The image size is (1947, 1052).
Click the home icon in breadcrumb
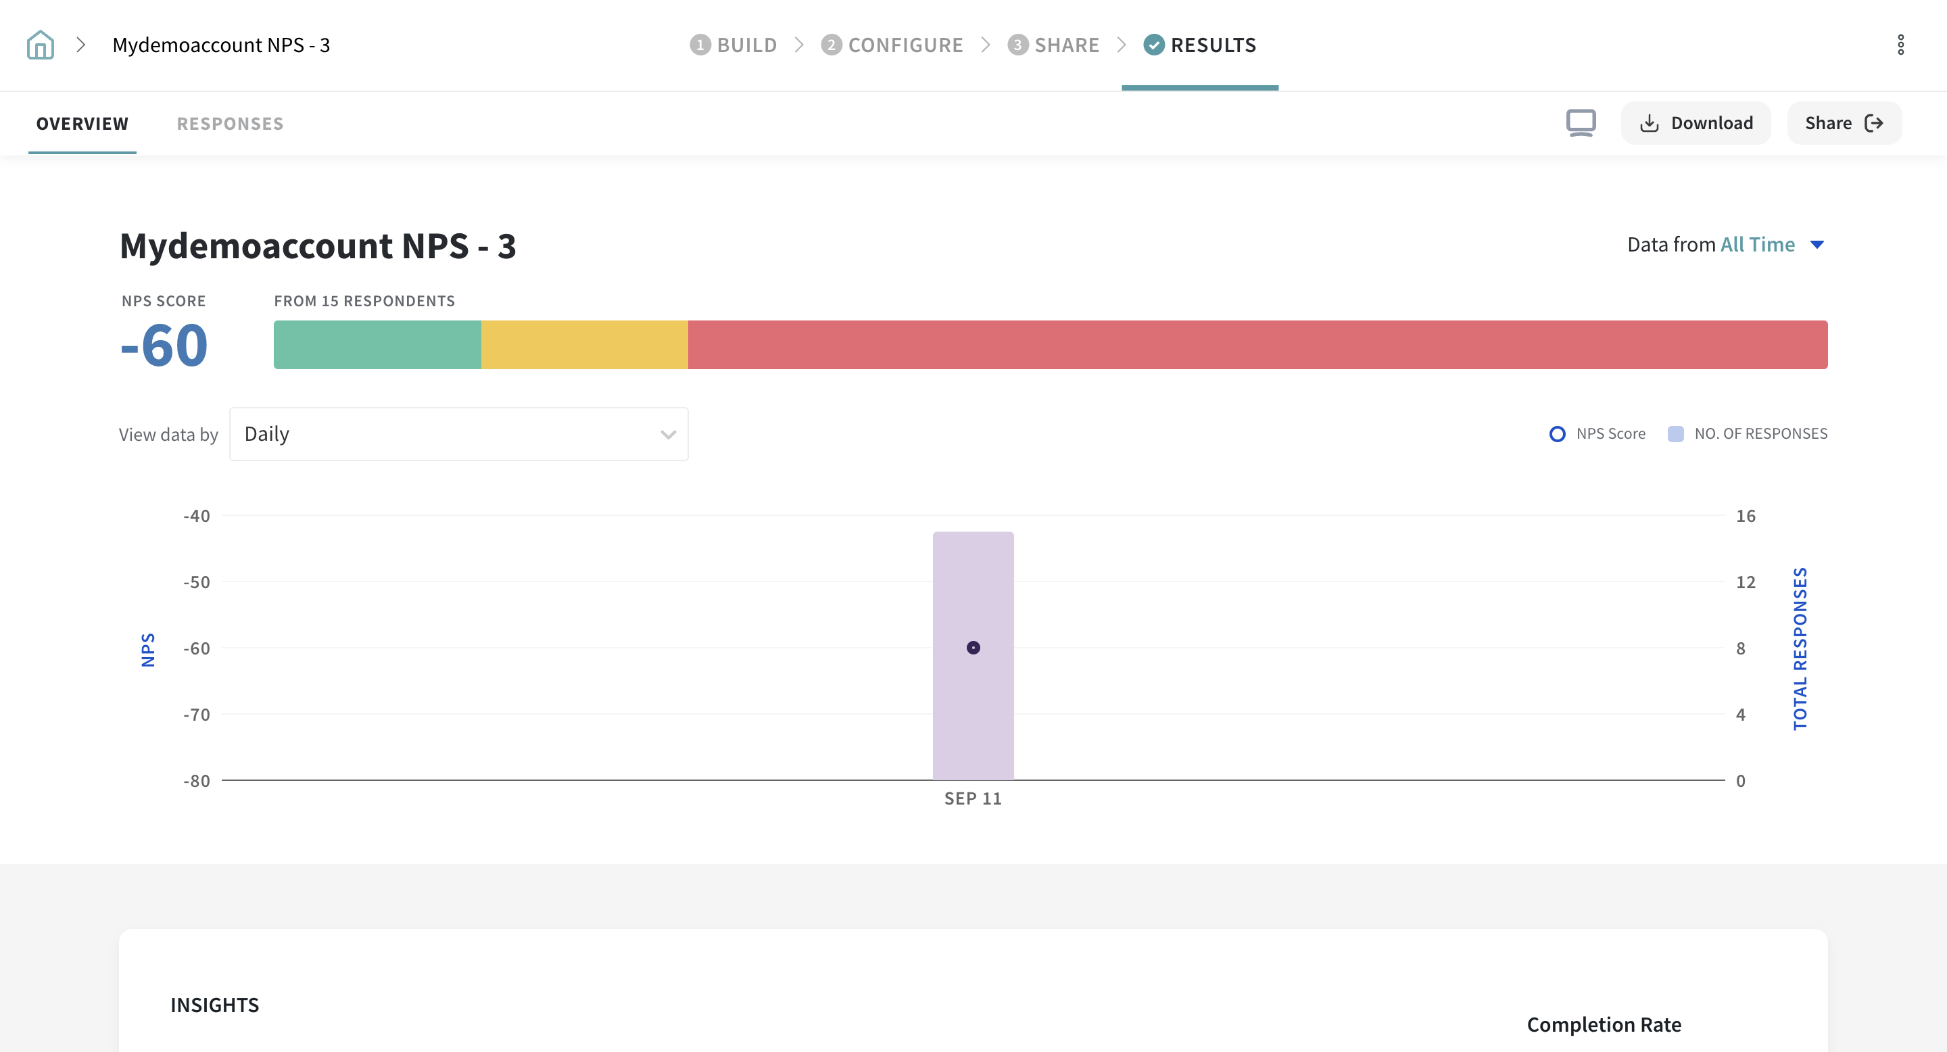pos(40,45)
